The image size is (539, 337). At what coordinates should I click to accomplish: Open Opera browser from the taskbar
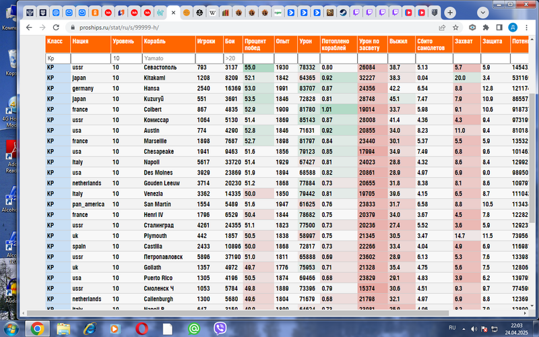[x=142, y=329]
